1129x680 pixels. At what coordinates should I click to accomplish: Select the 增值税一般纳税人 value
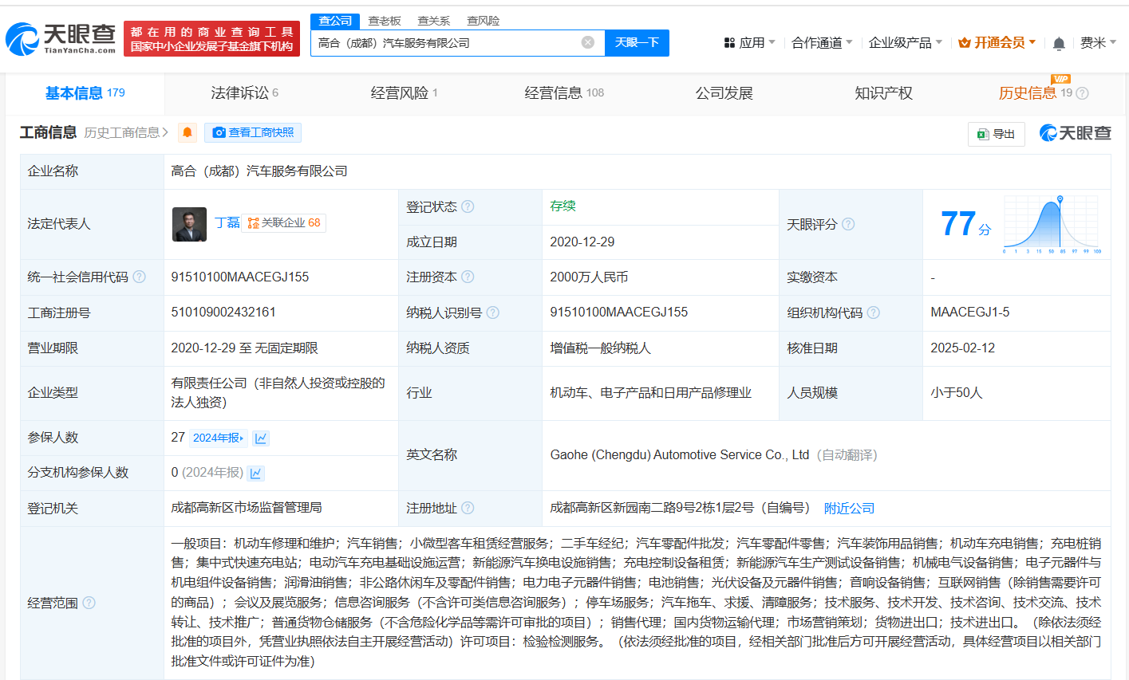point(600,348)
